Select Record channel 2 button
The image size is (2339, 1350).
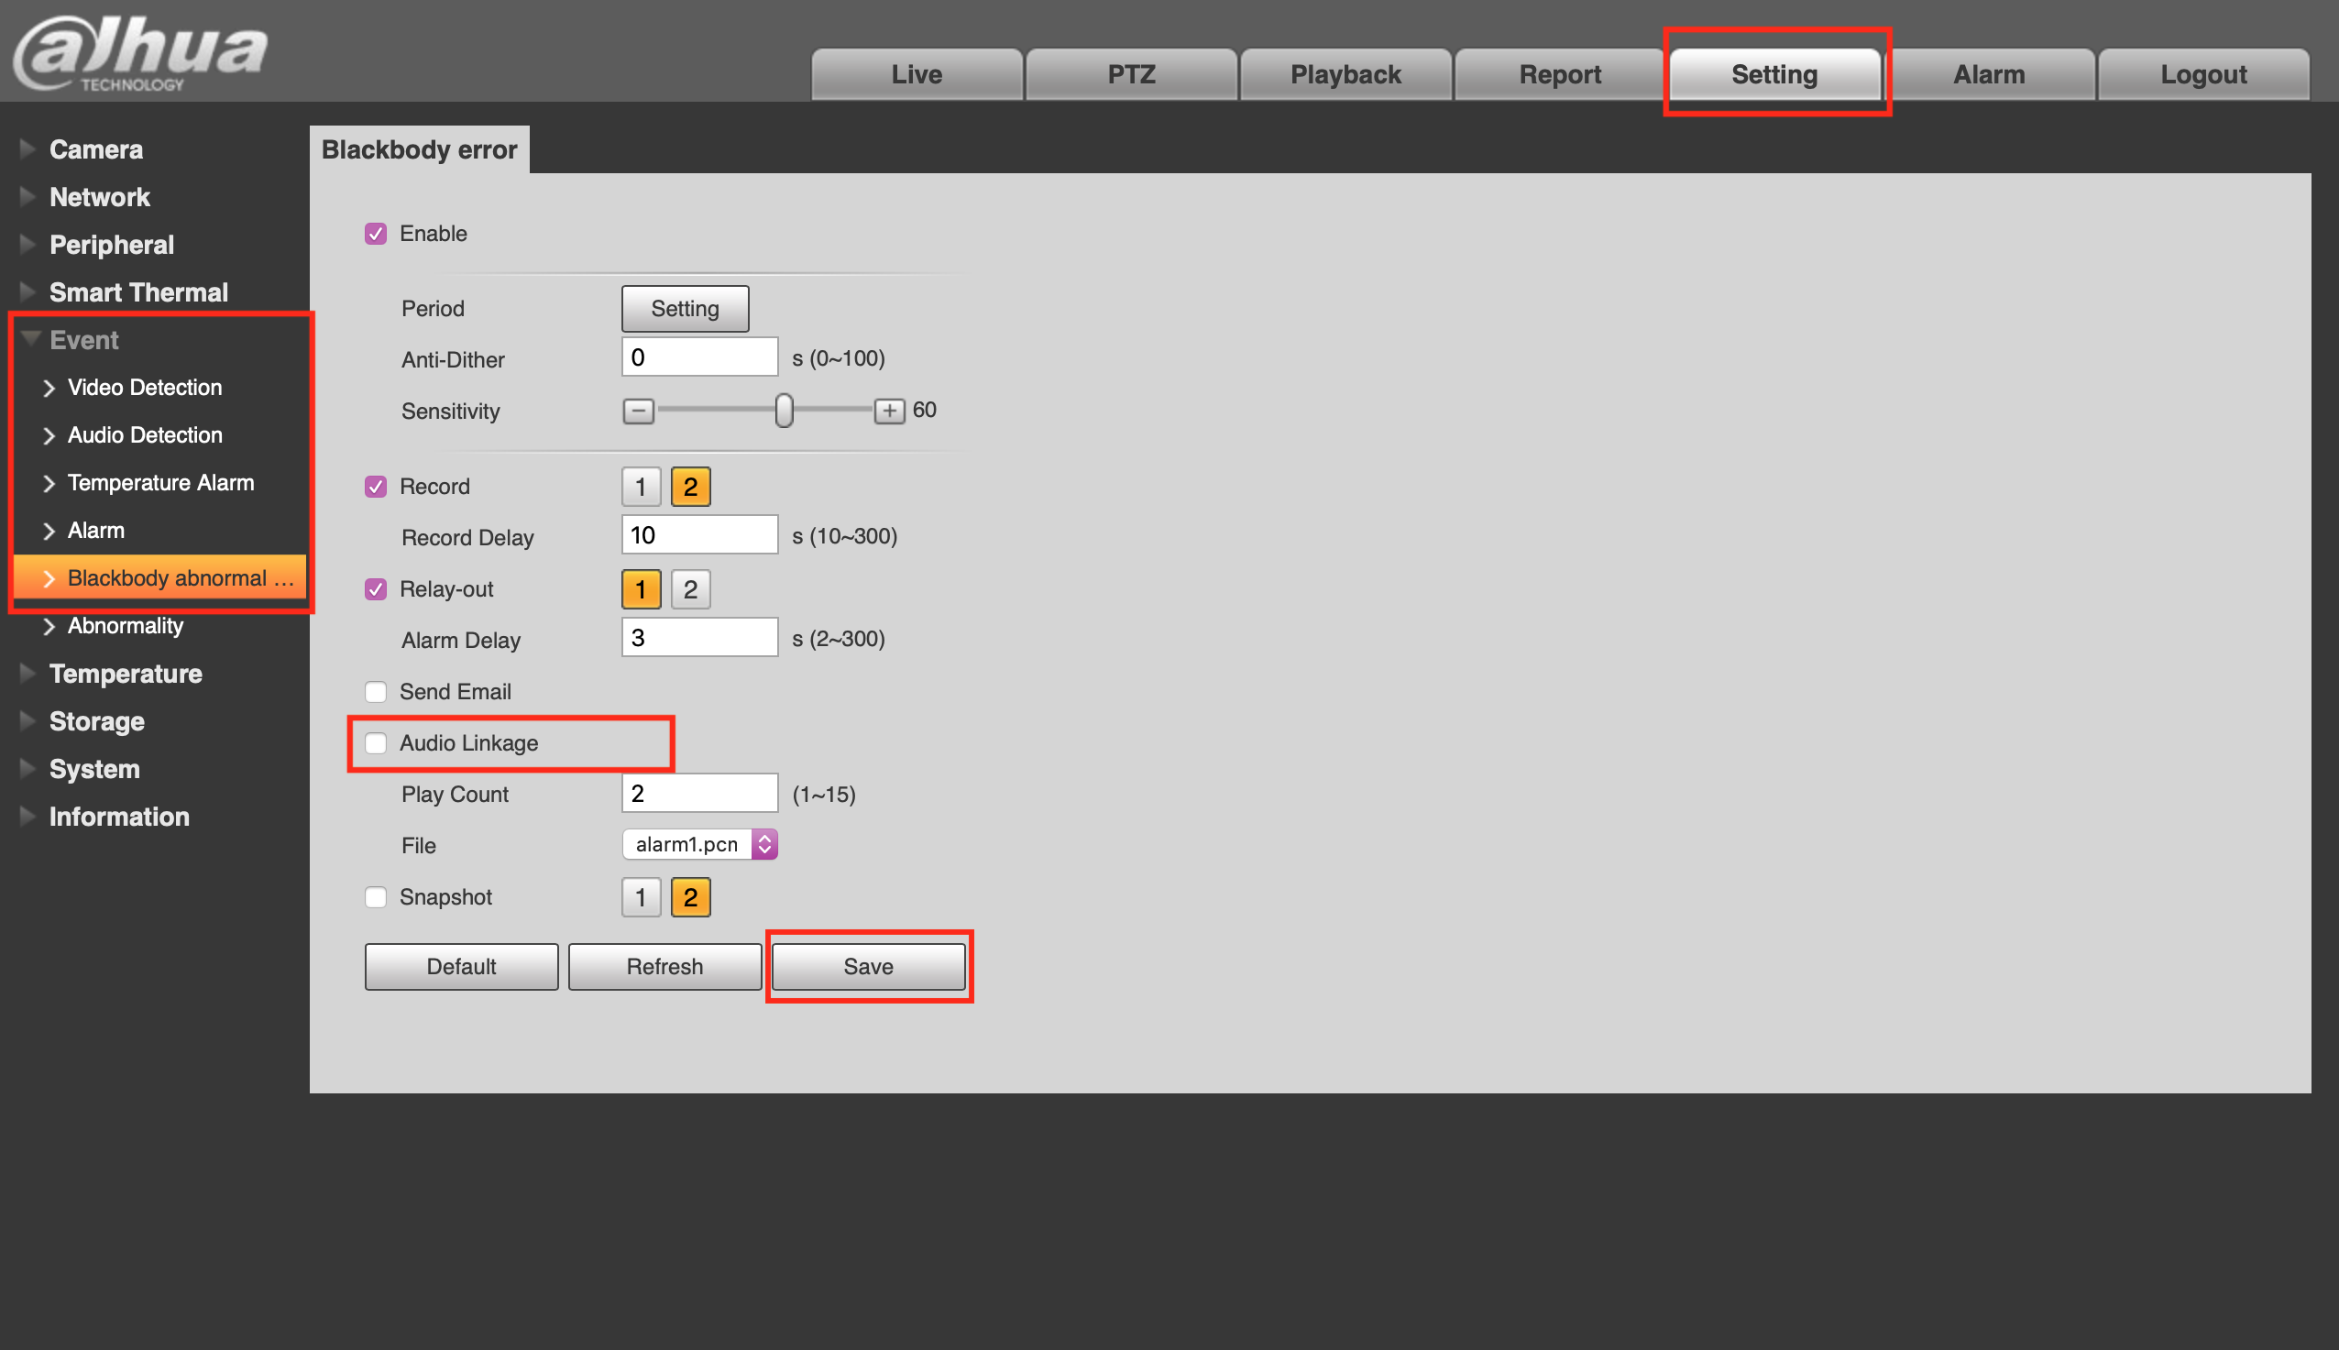691,487
